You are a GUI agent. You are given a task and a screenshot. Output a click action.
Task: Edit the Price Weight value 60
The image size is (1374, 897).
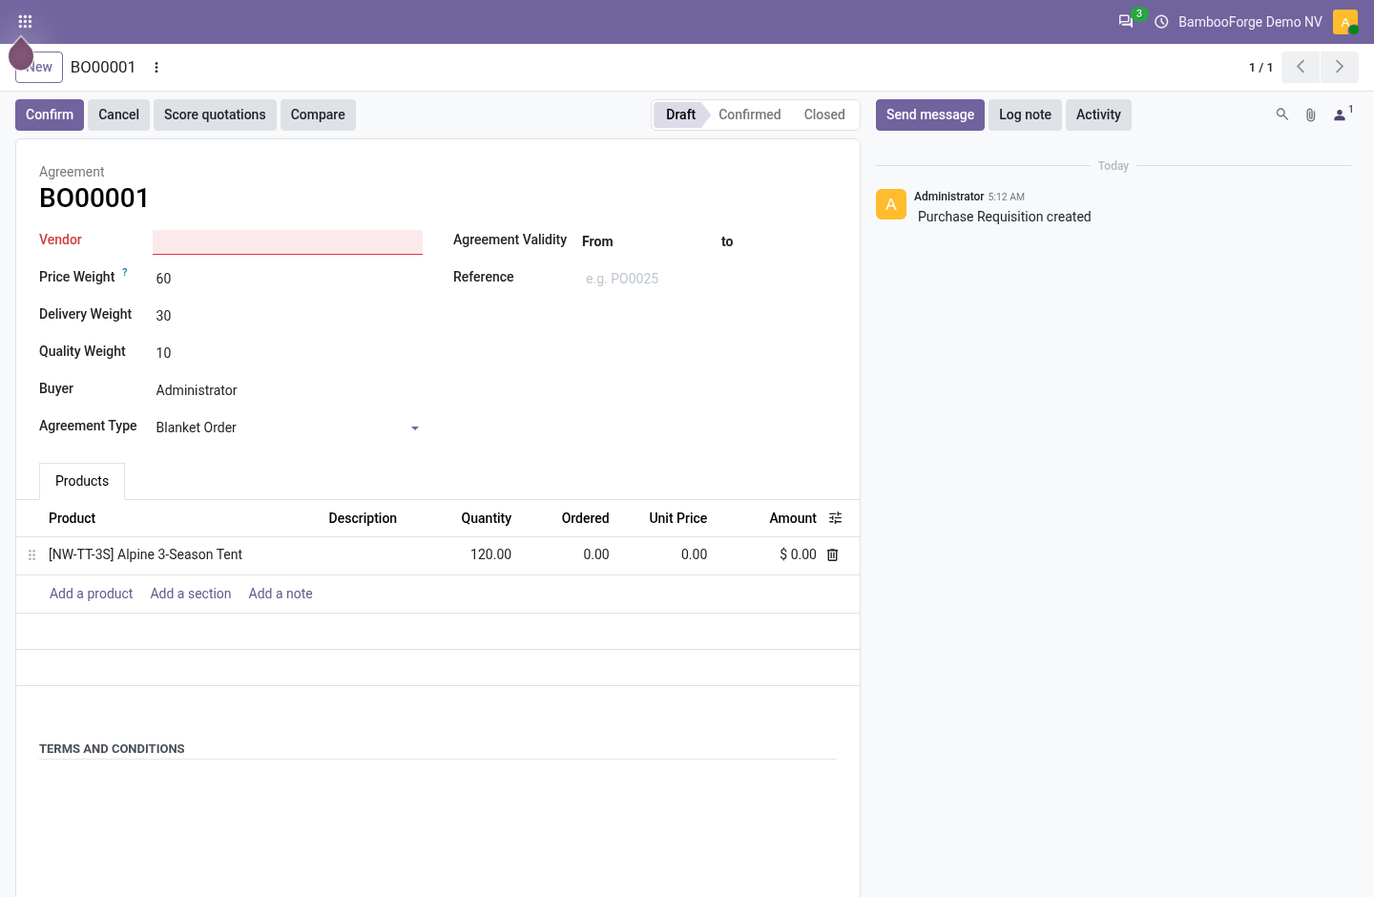pos(287,279)
